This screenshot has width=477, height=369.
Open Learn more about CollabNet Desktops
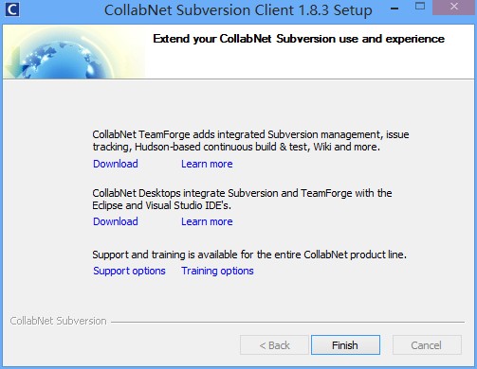tap(207, 221)
